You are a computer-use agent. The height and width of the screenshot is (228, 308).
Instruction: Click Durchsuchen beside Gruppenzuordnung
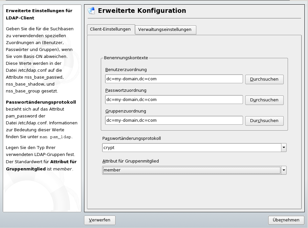coord(264,121)
